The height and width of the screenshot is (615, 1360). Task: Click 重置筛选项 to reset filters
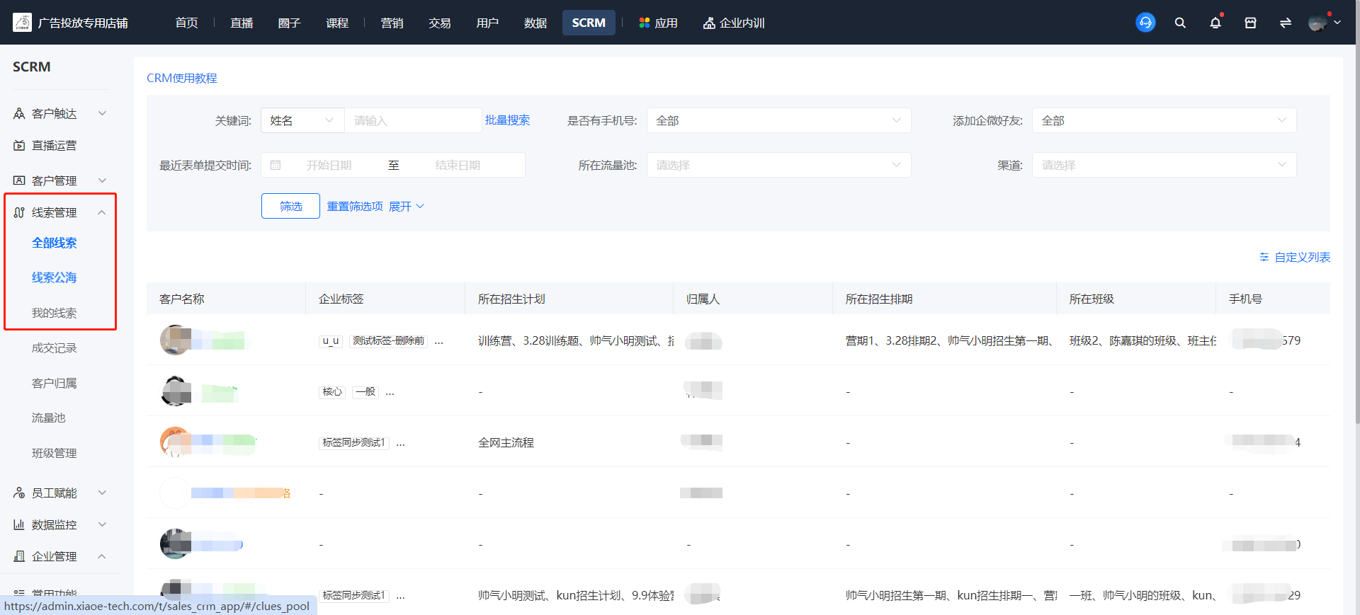355,206
